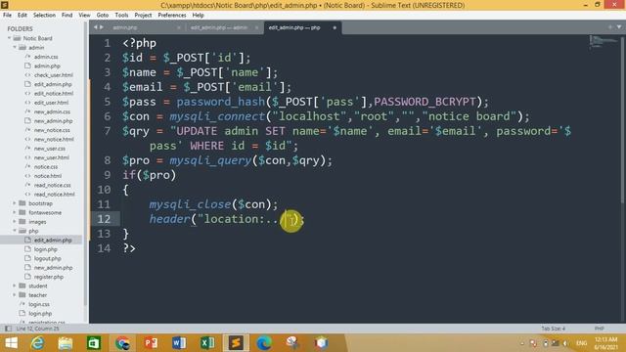
Task: Open the Selection menu
Action: 44,16
